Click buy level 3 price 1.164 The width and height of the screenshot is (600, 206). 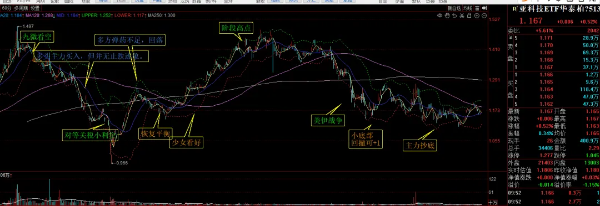[547, 89]
